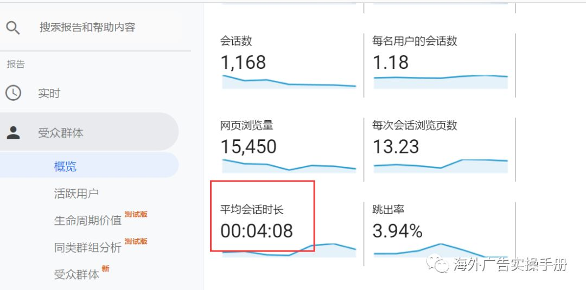Select the 每次会话浏览页数 metric 13.23

point(396,146)
